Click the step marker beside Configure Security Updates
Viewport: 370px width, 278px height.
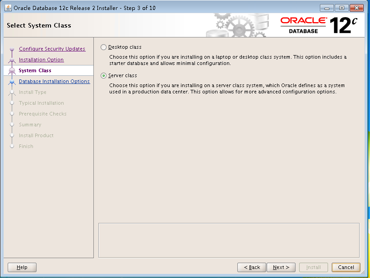click(11, 49)
